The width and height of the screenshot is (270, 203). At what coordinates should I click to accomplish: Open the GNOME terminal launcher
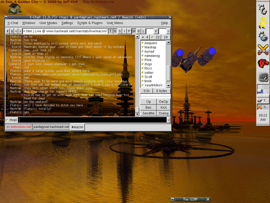coord(263,77)
